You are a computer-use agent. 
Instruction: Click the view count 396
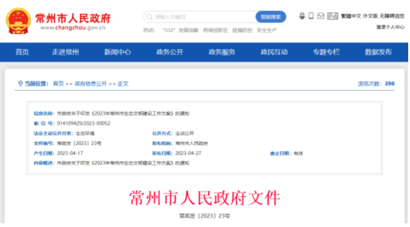click(389, 84)
